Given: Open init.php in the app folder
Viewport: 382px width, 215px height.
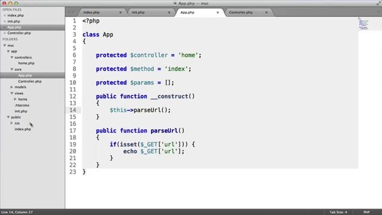Looking at the screenshot, I should click(21, 111).
